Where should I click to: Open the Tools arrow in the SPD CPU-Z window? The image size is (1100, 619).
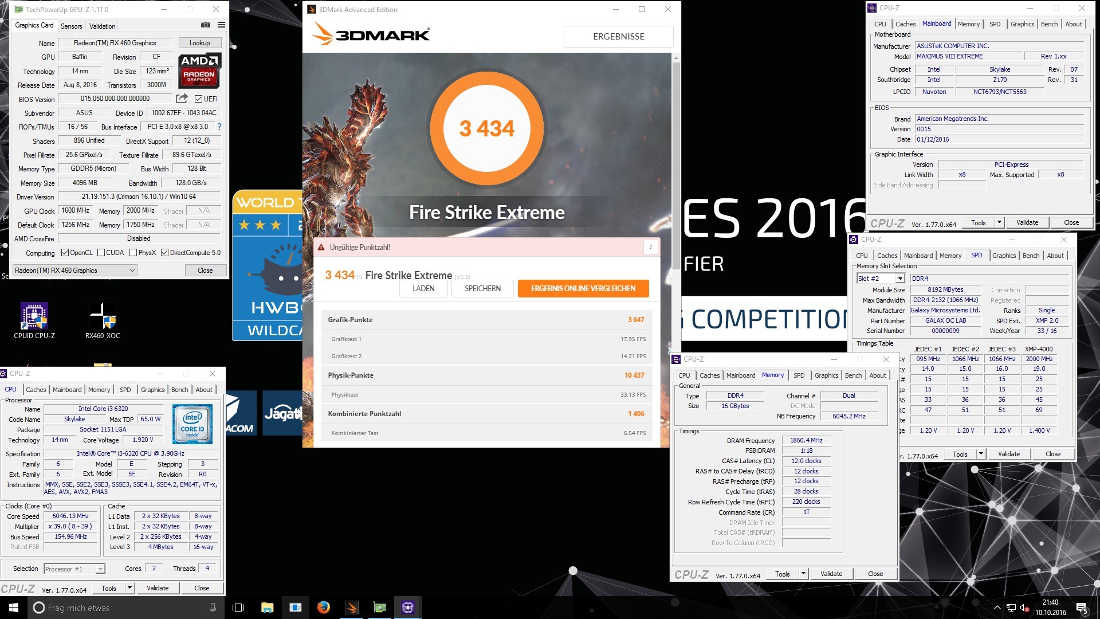point(981,454)
